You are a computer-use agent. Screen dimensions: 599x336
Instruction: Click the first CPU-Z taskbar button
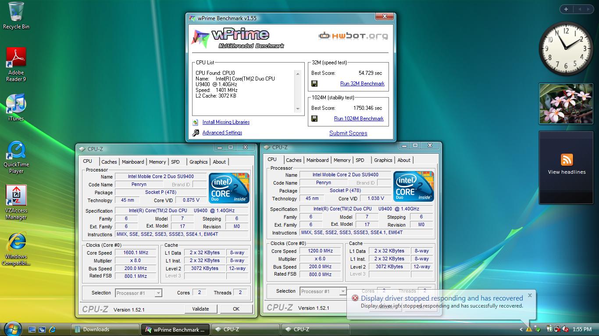pos(246,329)
